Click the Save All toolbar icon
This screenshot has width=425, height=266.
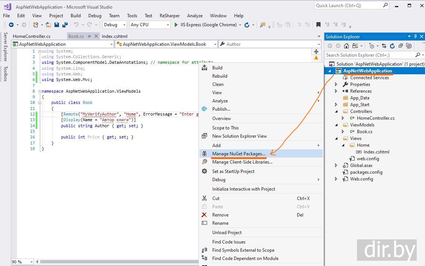(65, 25)
